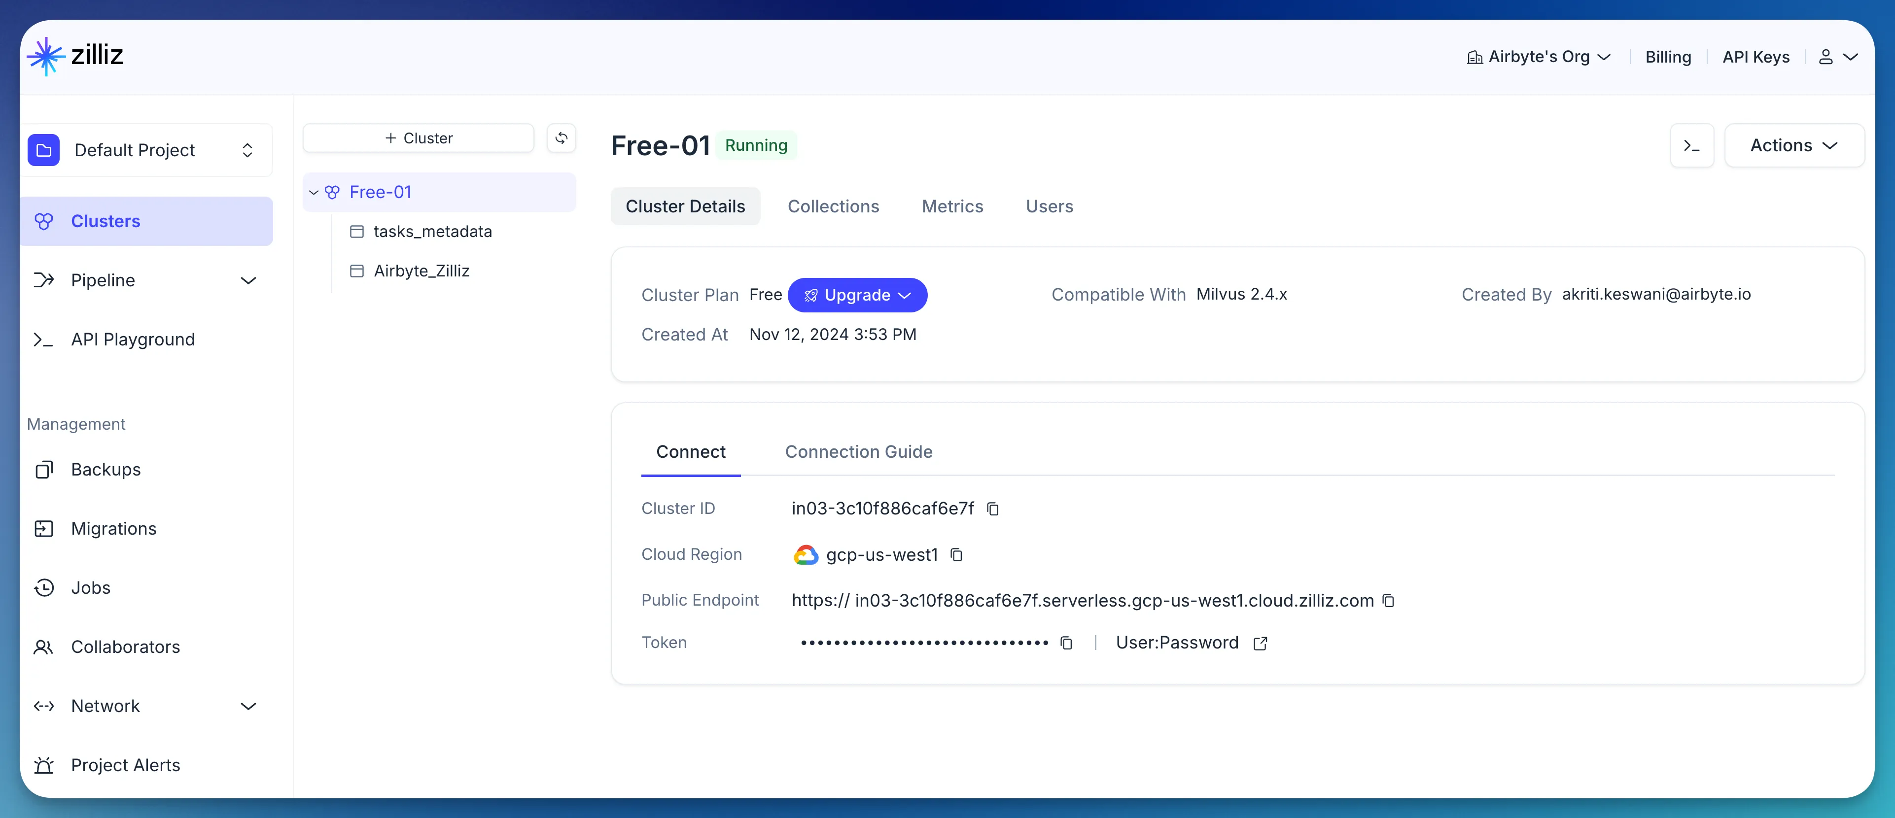Refresh the cluster list
Image resolution: width=1895 pixels, height=818 pixels.
pos(561,138)
